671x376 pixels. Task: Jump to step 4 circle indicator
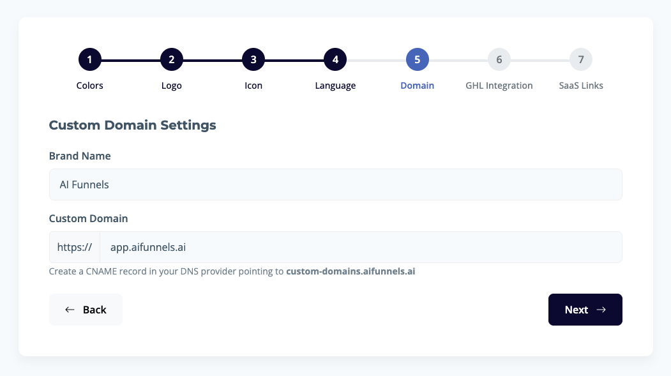[x=335, y=60]
